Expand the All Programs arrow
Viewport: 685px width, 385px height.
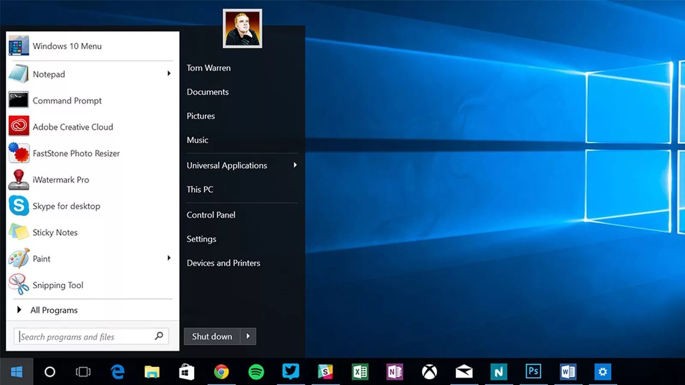[19, 310]
